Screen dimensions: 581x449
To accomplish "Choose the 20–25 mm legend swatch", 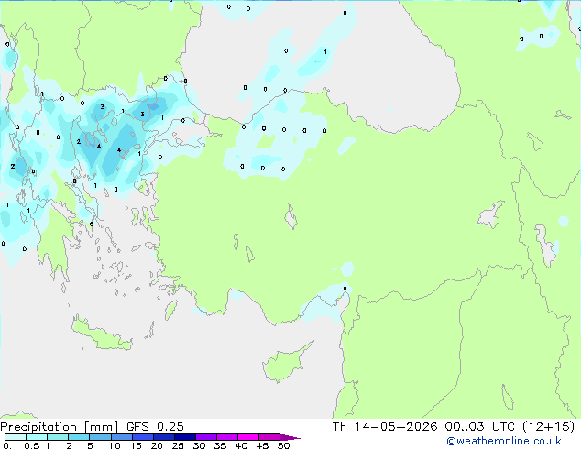I will pos(164,437).
